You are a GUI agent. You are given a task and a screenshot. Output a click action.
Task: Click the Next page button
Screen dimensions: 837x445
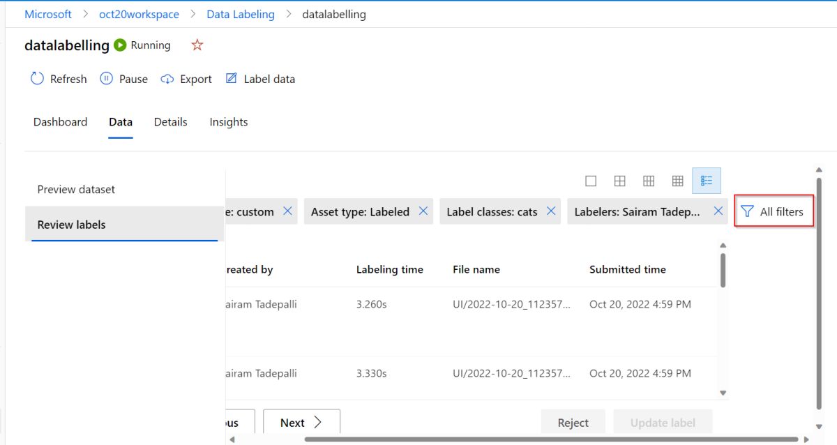tap(301, 423)
